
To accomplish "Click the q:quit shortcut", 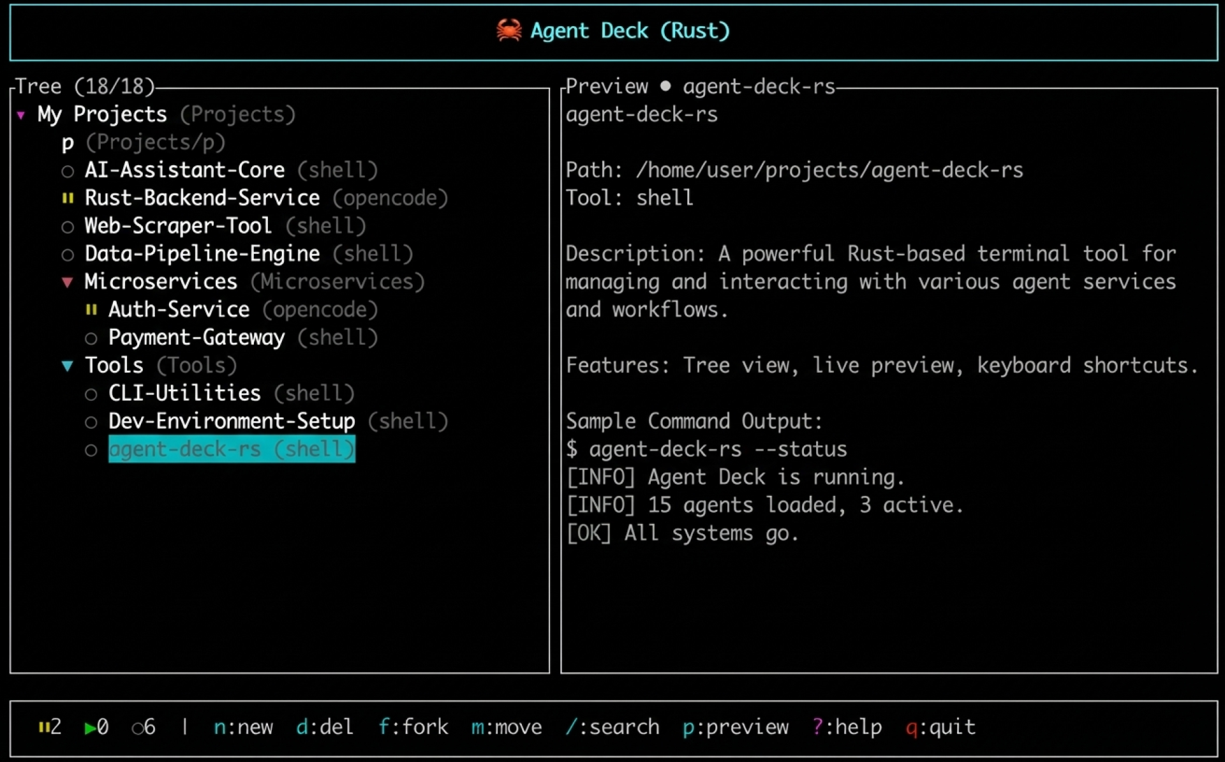I will coord(940,727).
